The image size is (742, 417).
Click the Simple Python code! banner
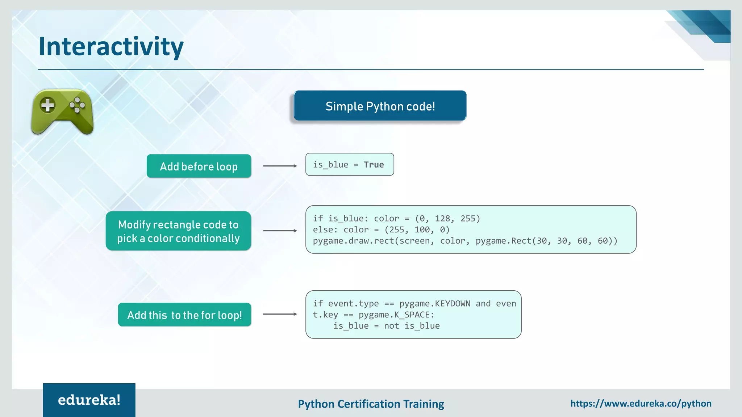pos(380,106)
